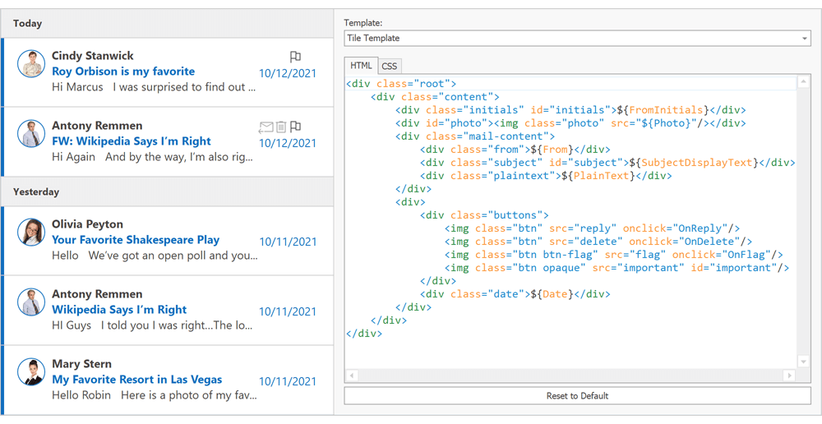This screenshot has width=822, height=424.
Task: Open 'Your Favorite Shakespeare Play' email subject
Action: (x=136, y=240)
